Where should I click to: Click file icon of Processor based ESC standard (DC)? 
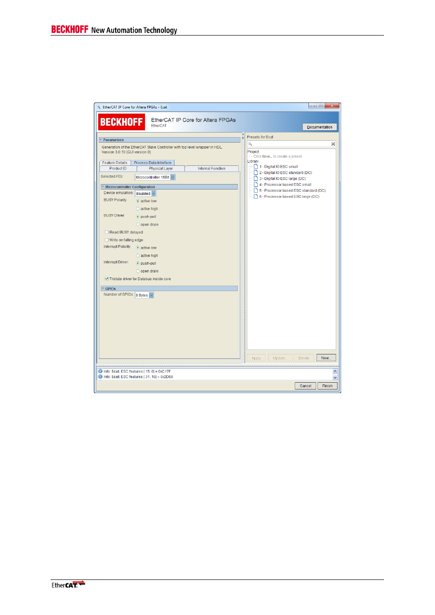256,190
